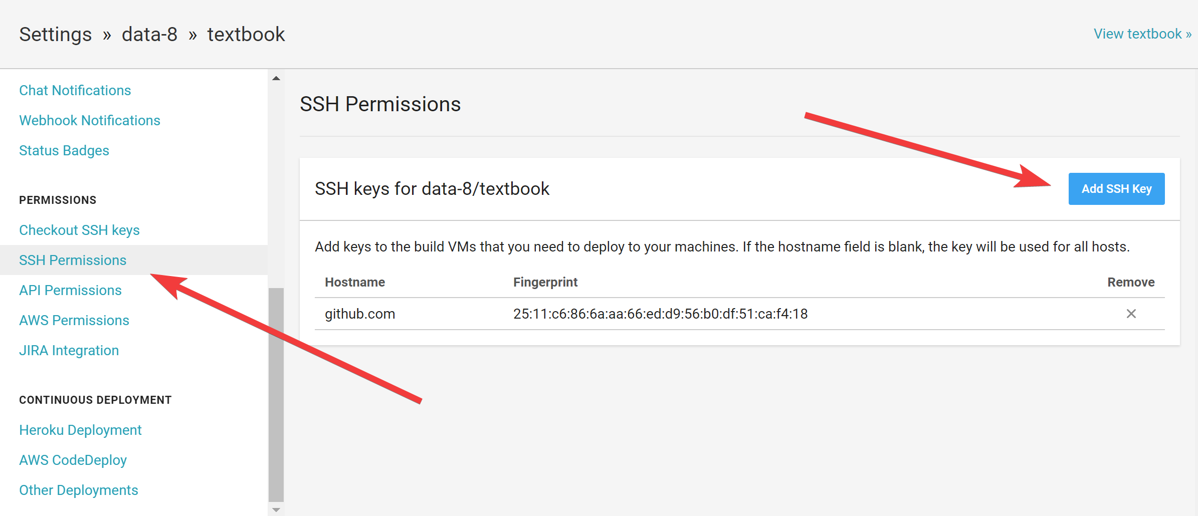Remove the github.com SSH key
This screenshot has width=1198, height=516.
[x=1131, y=314]
